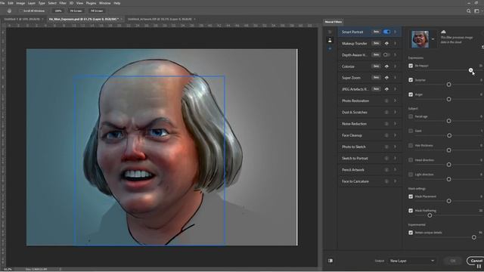Click the cloud processing icon above description
The image size is (484, 272).
tap(443, 32)
